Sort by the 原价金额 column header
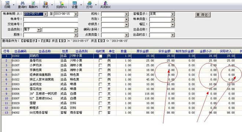The height and width of the screenshot is (132, 242). pyautogui.click(x=143, y=51)
